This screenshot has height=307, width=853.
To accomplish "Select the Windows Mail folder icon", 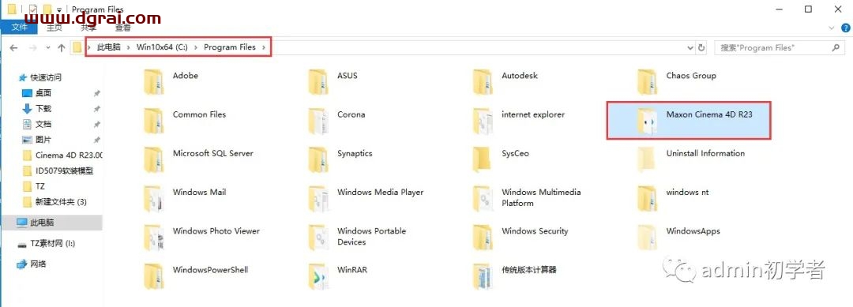I will point(153,198).
